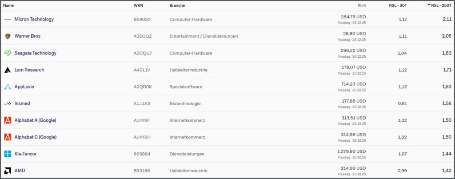The image size is (455, 179).
Task: Toggle sort arrow on RSL - 250T column
Action: [429, 5]
